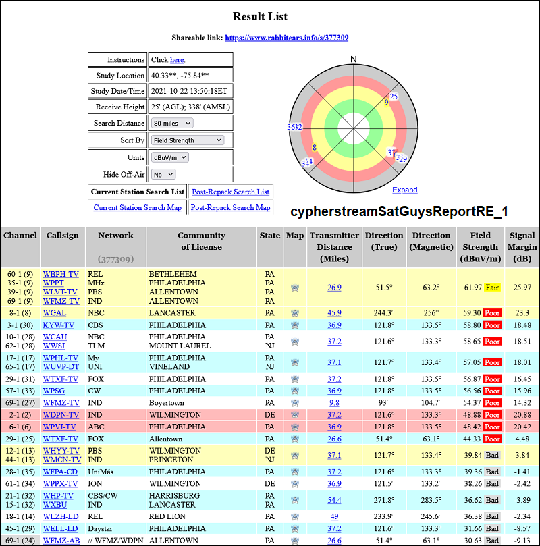Click the gray Bad badge in WLZH-LD row
540x546 pixels.
[x=492, y=517]
